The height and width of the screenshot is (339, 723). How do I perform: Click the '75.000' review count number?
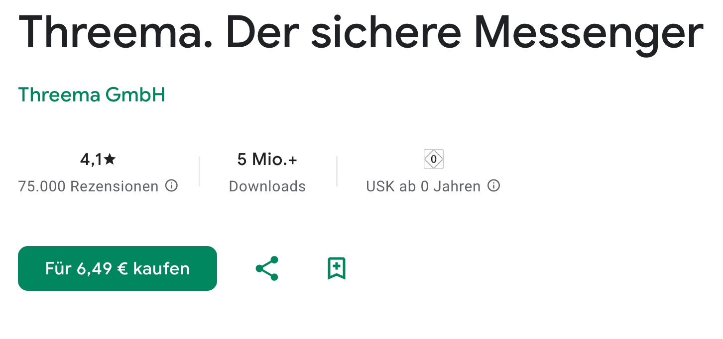tap(42, 186)
